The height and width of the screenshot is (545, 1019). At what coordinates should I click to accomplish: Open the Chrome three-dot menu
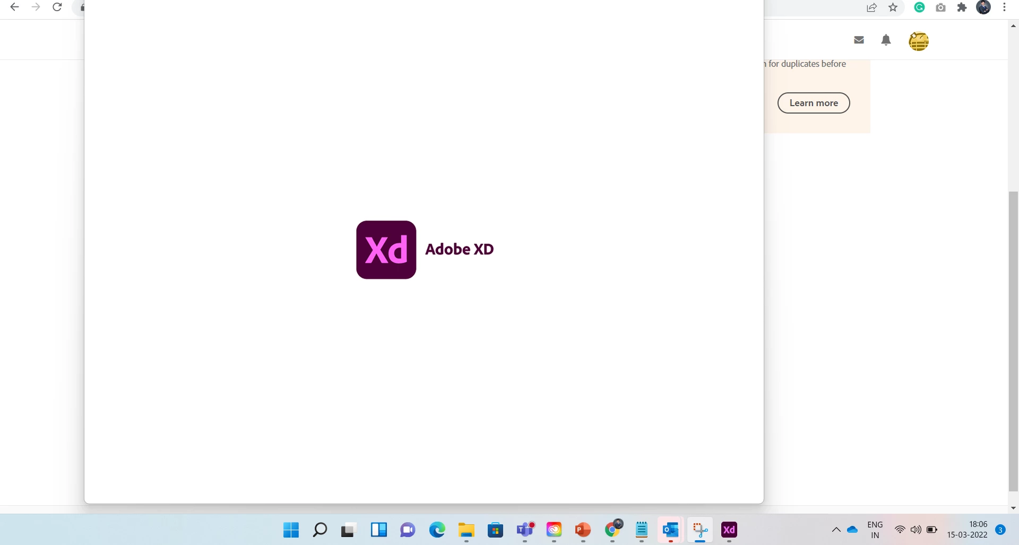pyautogui.click(x=1004, y=7)
